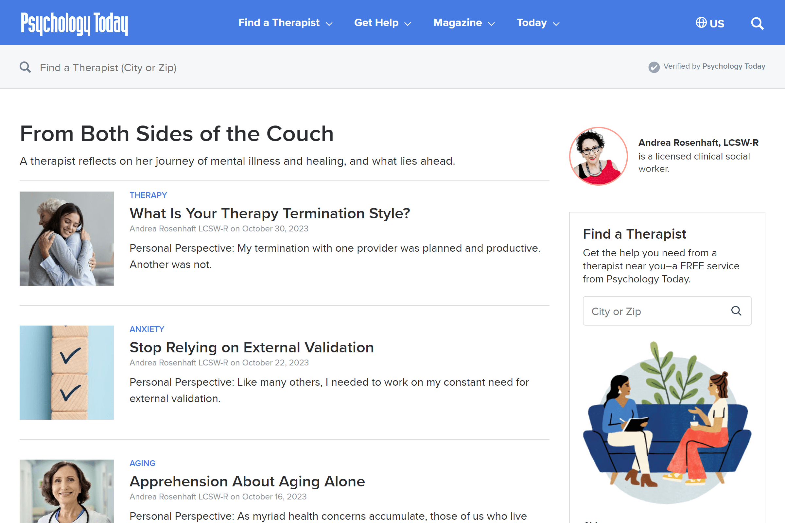
Task: Click the checkmark blocks article thumbnail
Action: (x=67, y=373)
